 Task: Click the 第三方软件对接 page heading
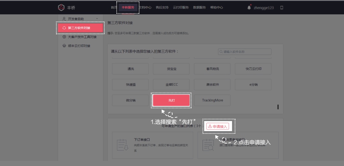click(120, 23)
